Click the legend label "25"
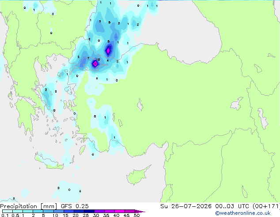 click(x=86, y=215)
